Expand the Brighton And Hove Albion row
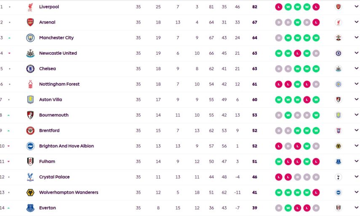This screenshot has width=360, height=216. click(x=356, y=146)
